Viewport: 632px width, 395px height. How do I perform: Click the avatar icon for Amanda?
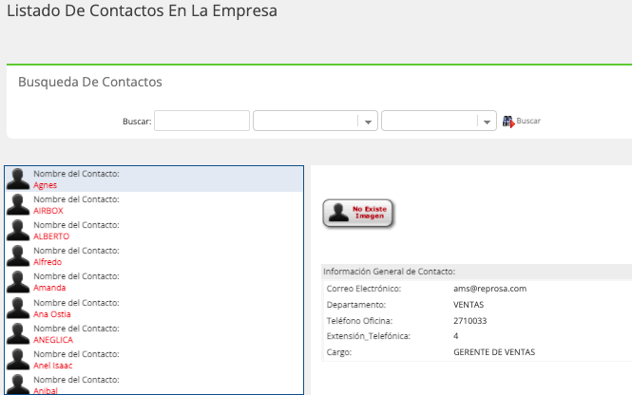click(18, 282)
